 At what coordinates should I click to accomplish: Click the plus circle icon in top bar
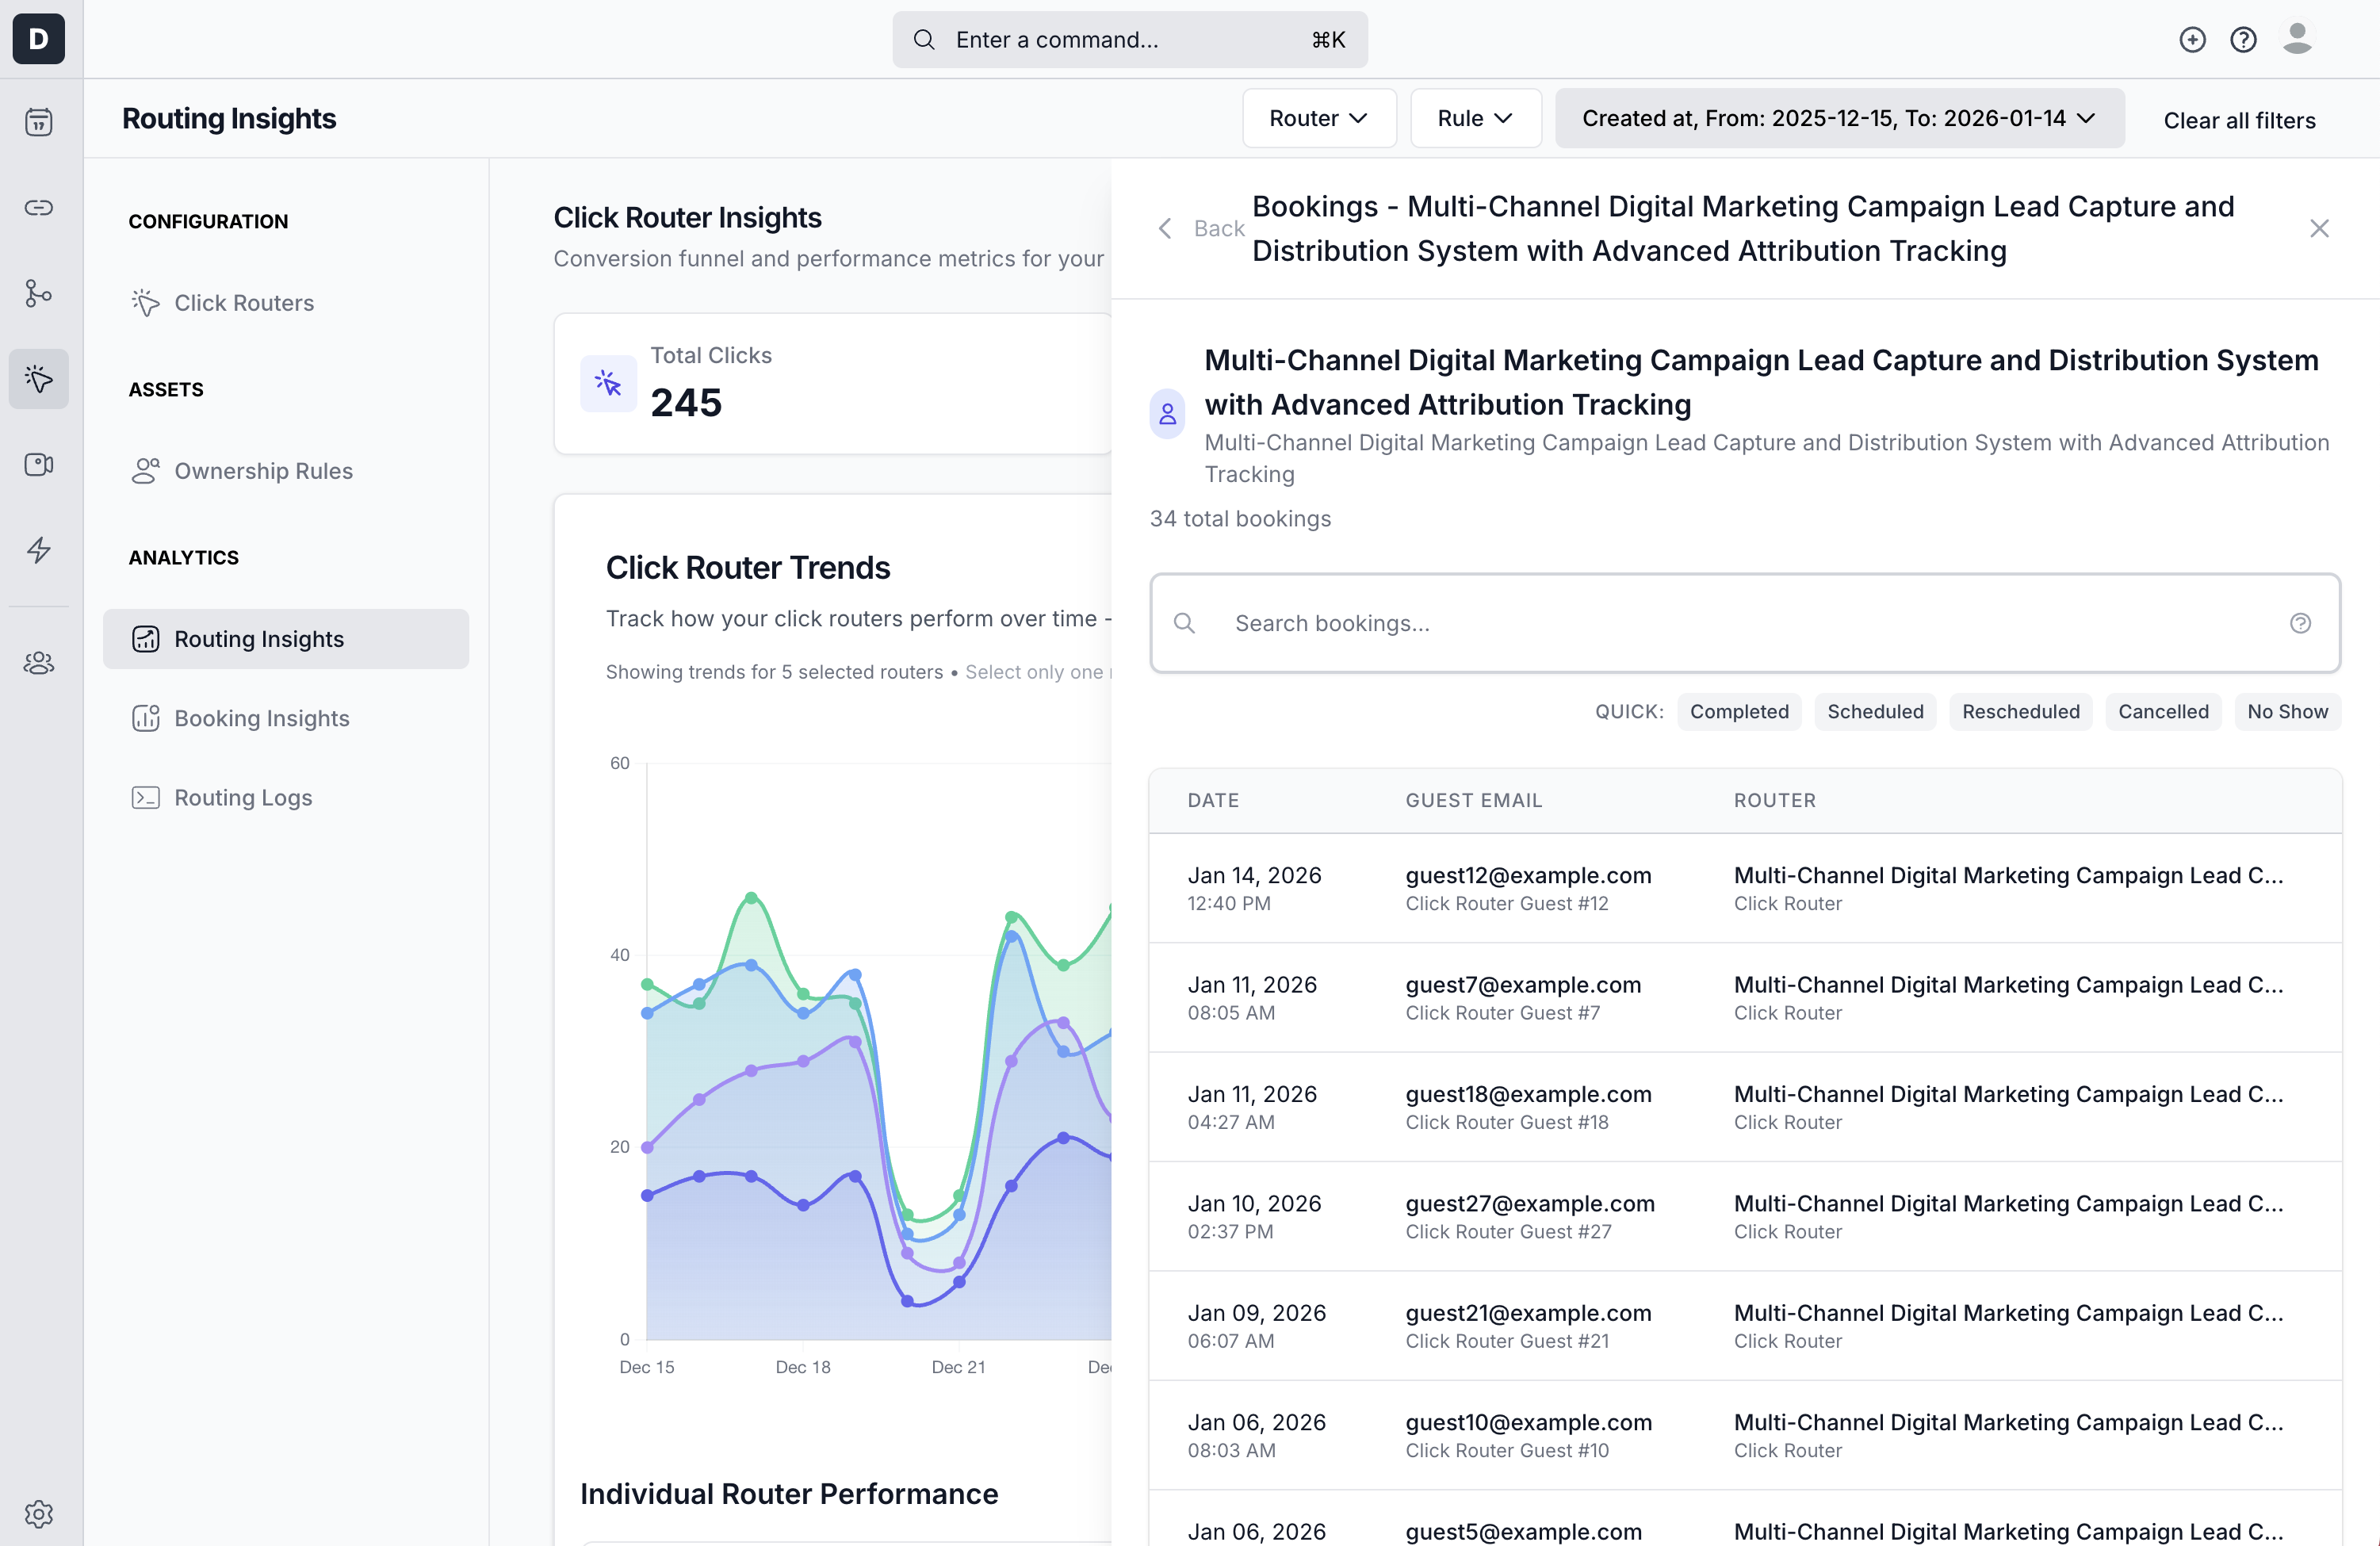point(2192,40)
